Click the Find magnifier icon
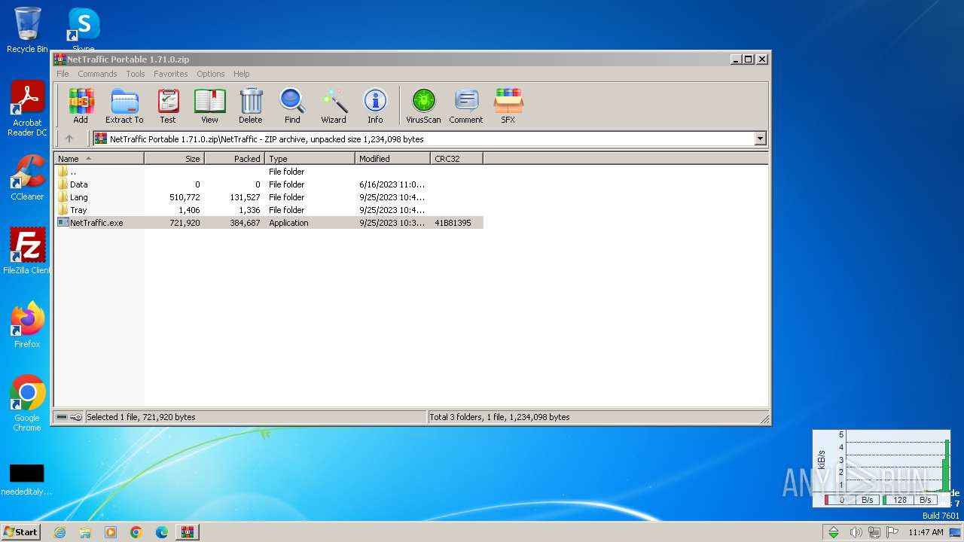Viewport: 964px width, 542px height. (x=292, y=105)
